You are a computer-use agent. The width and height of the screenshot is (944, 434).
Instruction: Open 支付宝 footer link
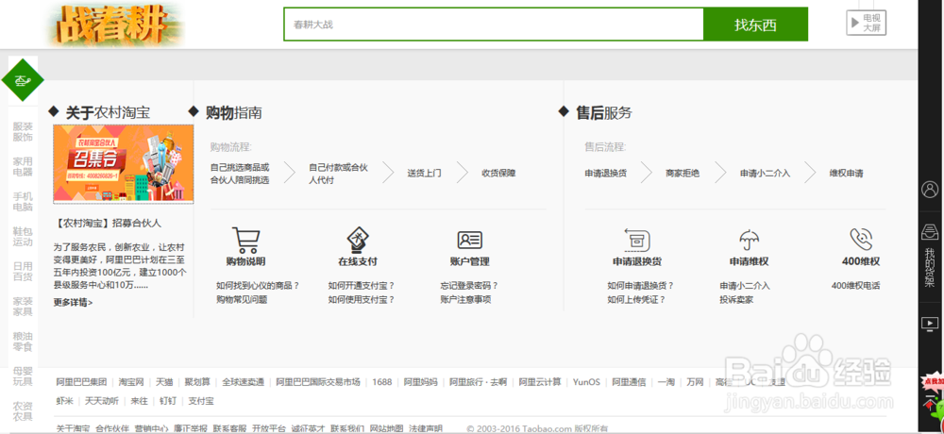click(200, 401)
